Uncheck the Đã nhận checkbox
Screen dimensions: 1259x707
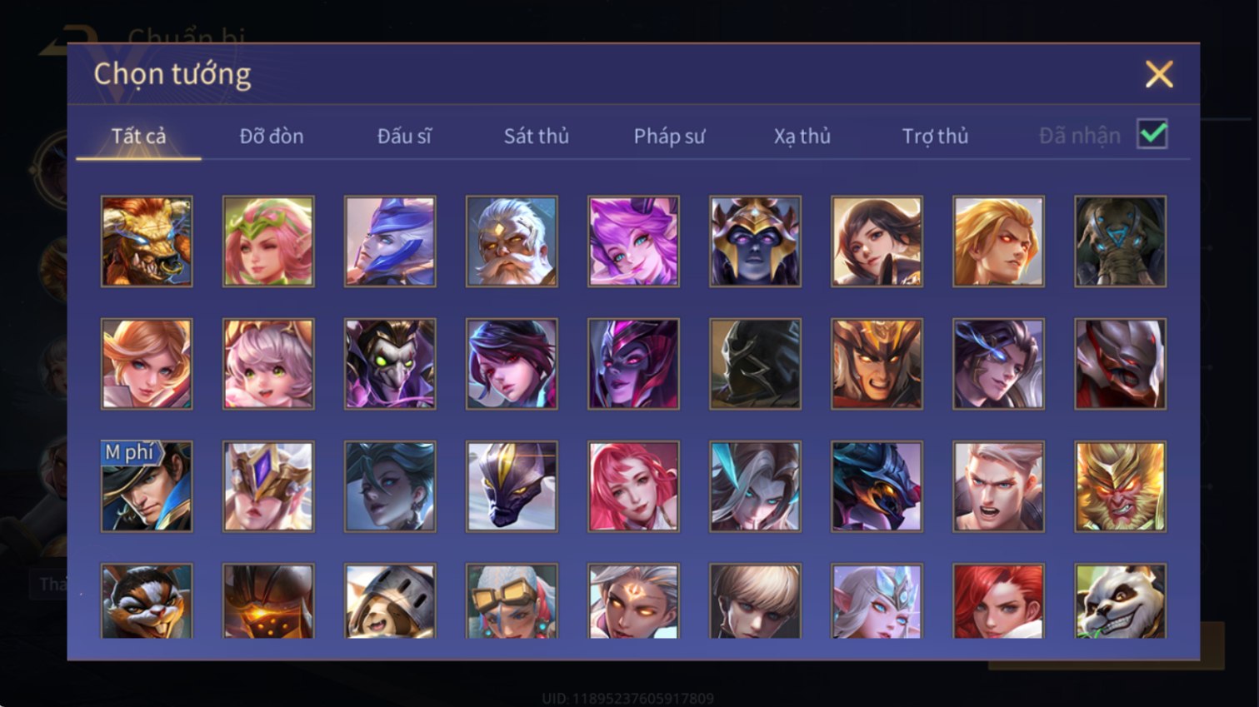pos(1152,135)
